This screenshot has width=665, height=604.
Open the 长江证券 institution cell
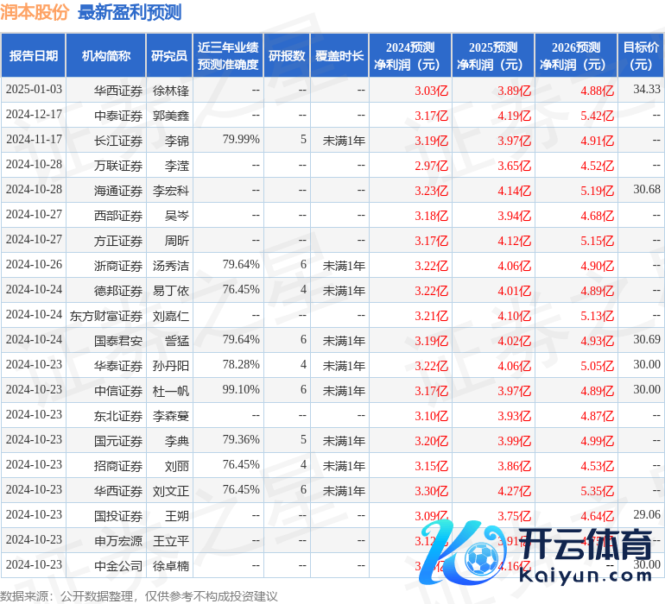118,140
